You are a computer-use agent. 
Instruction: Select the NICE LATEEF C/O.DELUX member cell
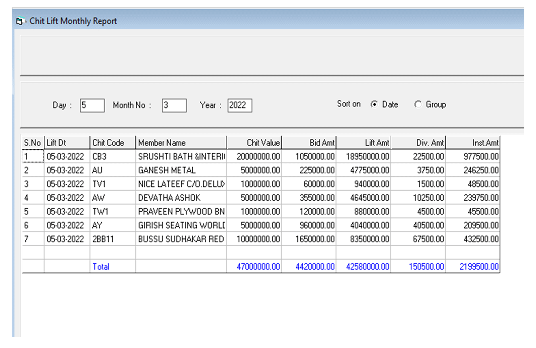(x=181, y=184)
